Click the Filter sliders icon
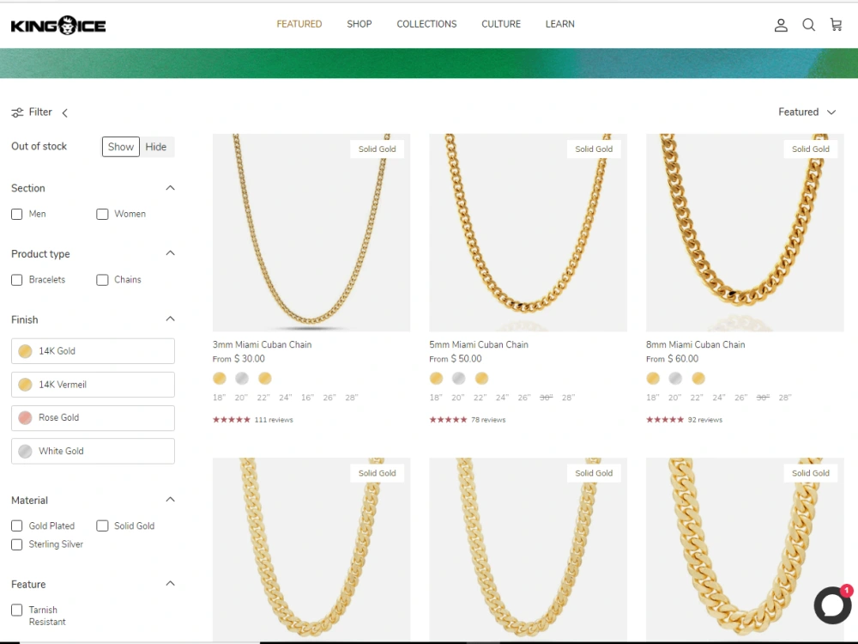 coord(17,112)
